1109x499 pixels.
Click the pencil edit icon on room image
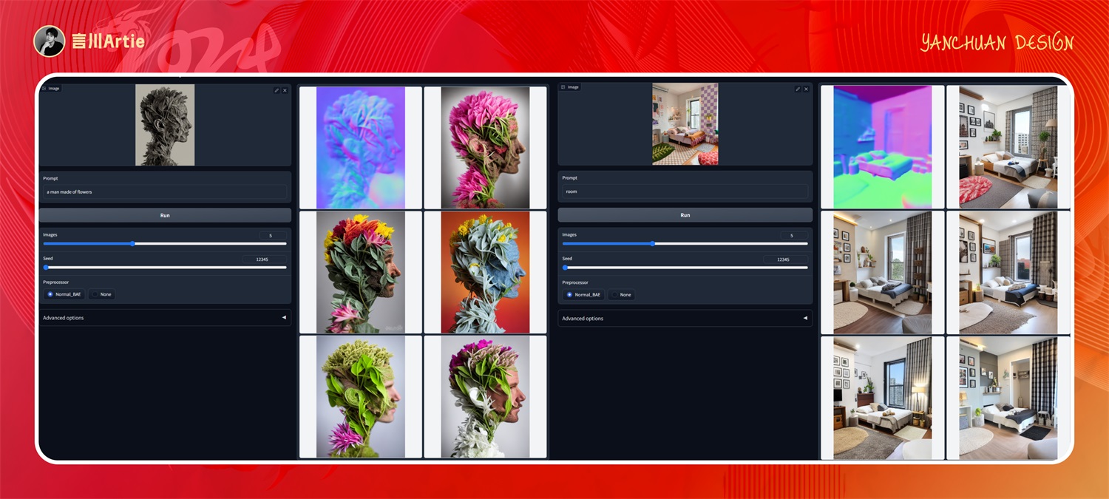798,89
